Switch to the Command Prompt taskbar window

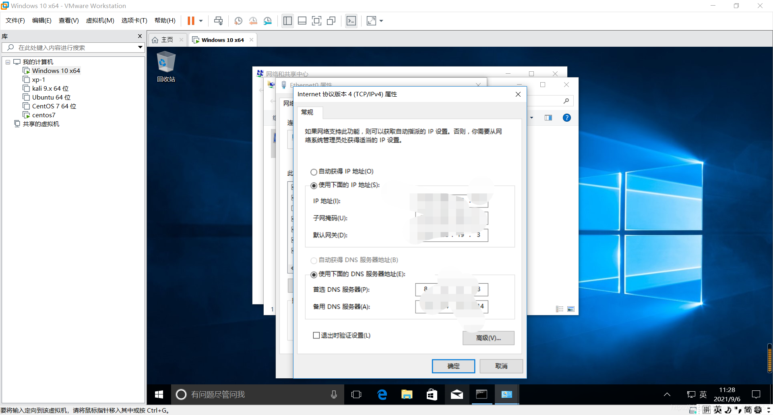482,394
